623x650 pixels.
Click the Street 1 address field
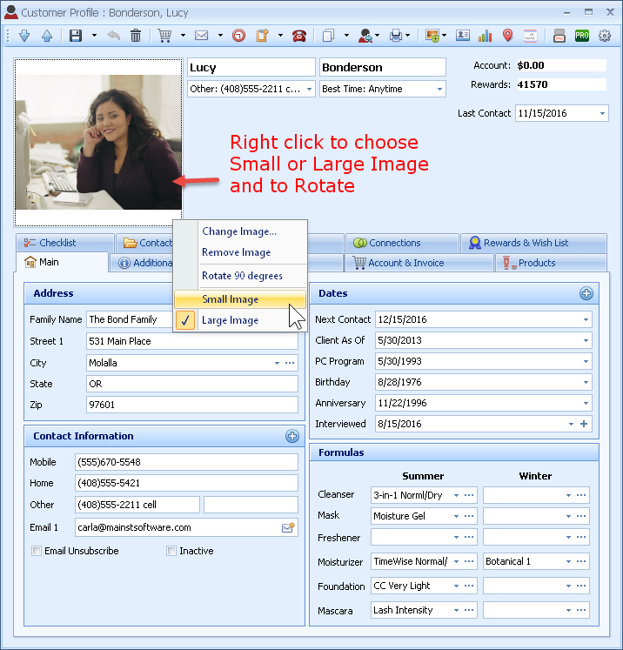click(192, 341)
